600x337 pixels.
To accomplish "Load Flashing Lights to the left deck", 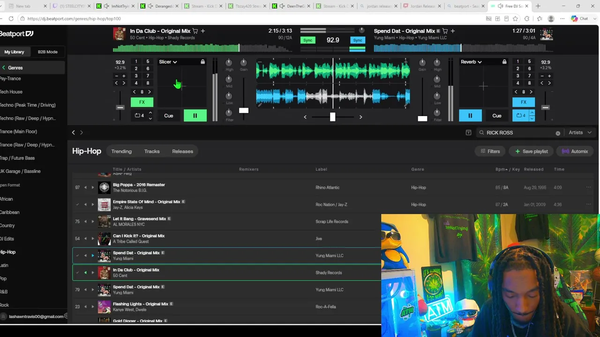I will point(85,307).
